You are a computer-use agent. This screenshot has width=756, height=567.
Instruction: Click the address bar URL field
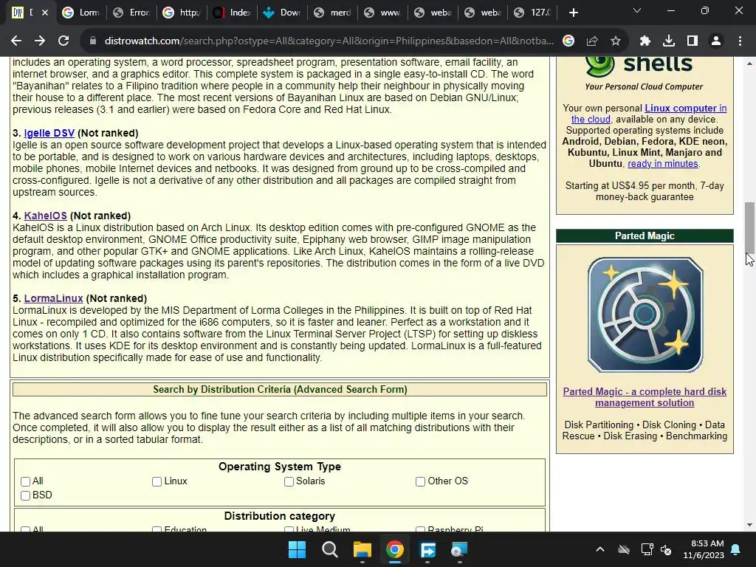point(329,41)
